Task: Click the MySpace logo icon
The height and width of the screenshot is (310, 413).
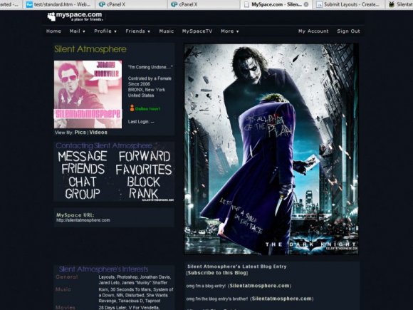Action: coord(51,16)
